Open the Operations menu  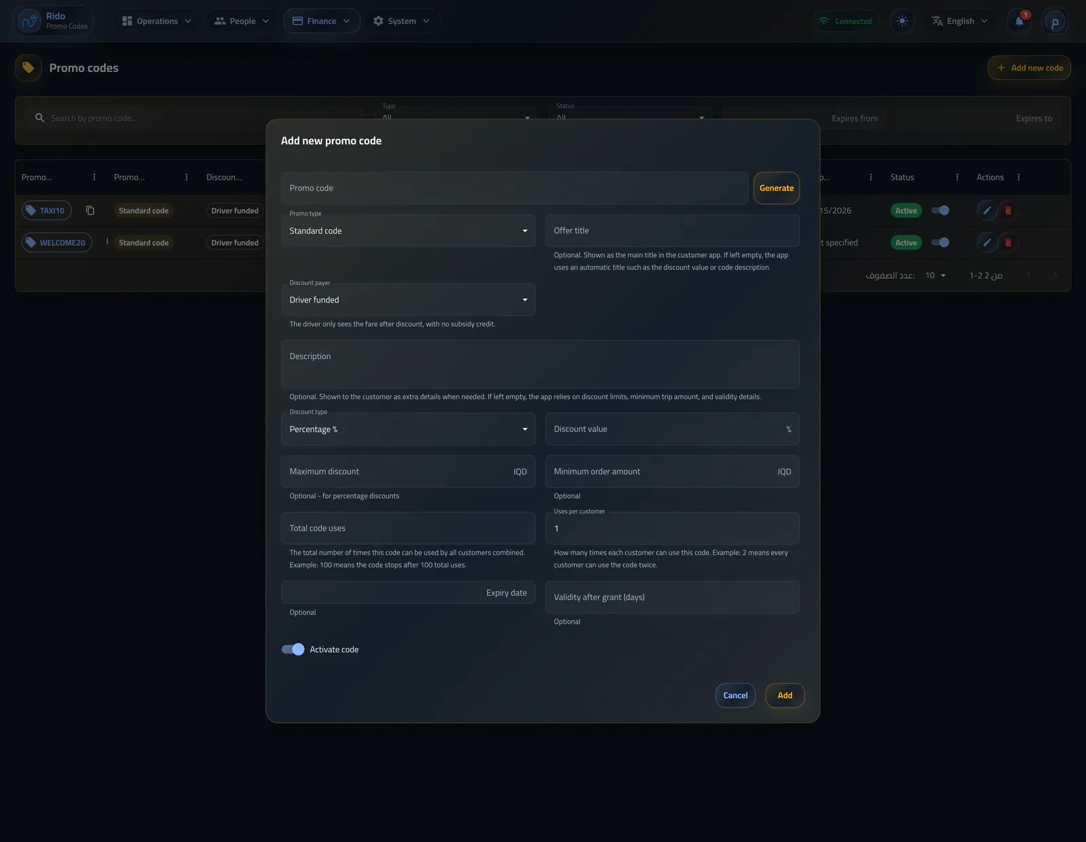(157, 21)
